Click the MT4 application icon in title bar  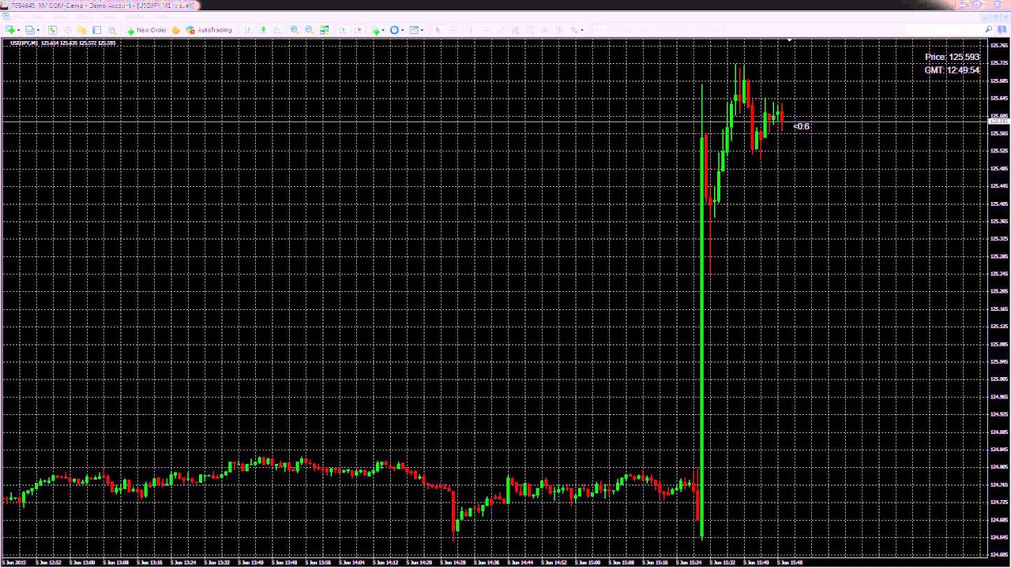click(5, 6)
